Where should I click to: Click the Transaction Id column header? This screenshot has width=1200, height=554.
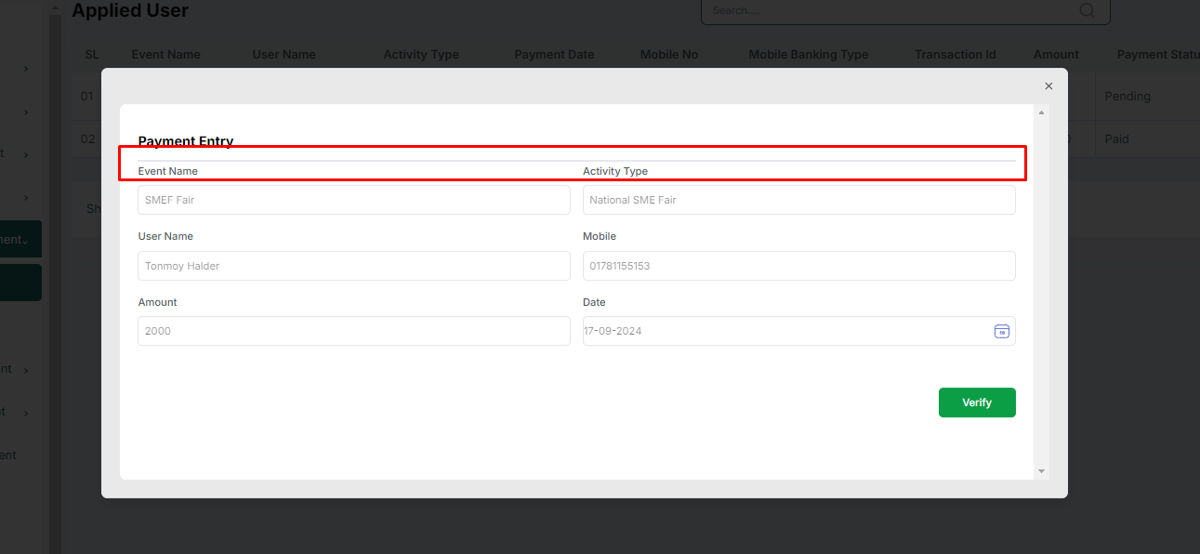956,55
